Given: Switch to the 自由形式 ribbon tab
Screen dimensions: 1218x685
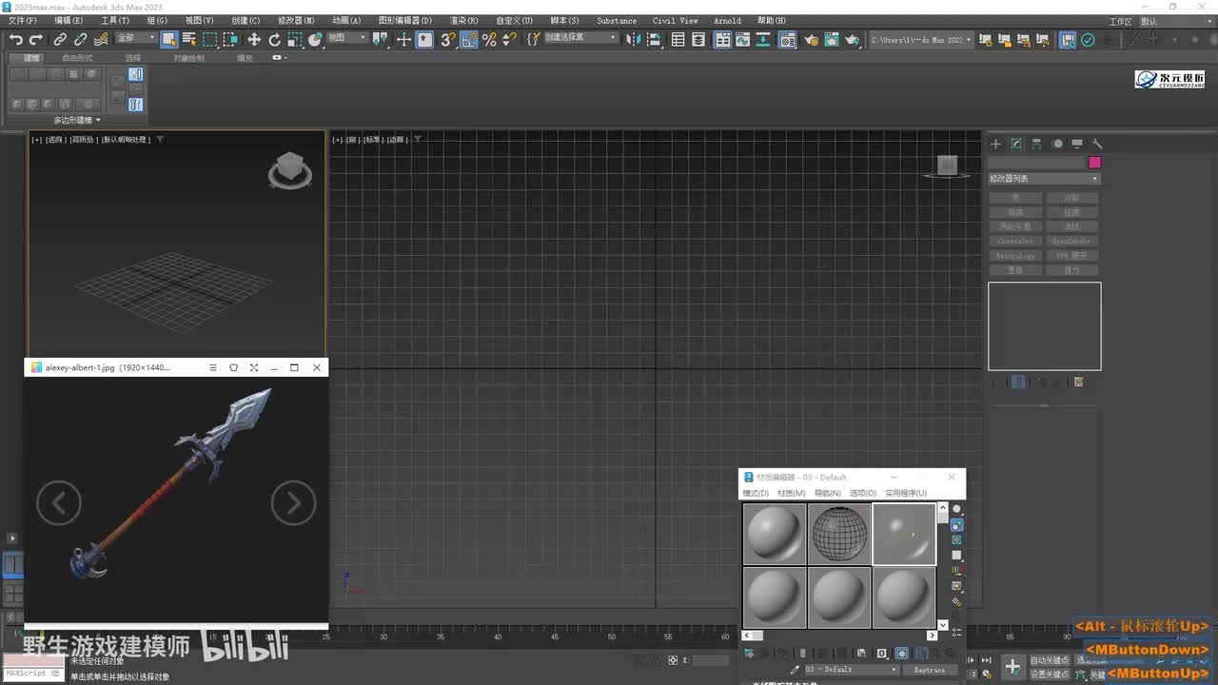Looking at the screenshot, I should tap(78, 58).
